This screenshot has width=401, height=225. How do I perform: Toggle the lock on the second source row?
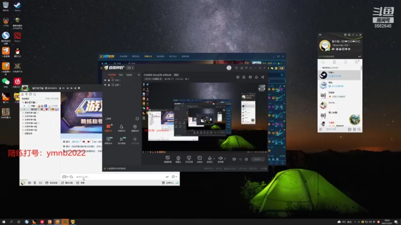coord(109,85)
